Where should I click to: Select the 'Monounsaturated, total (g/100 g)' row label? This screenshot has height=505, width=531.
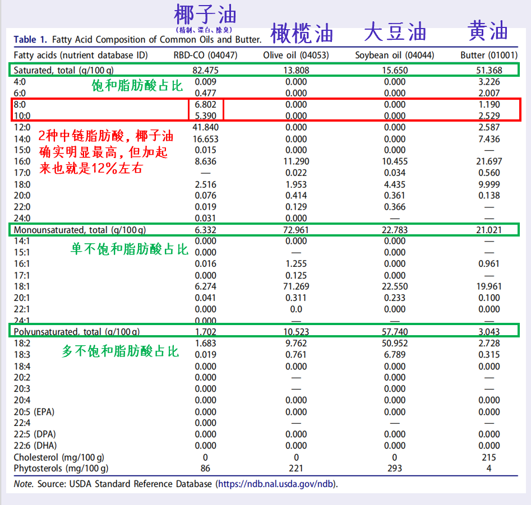(x=80, y=230)
